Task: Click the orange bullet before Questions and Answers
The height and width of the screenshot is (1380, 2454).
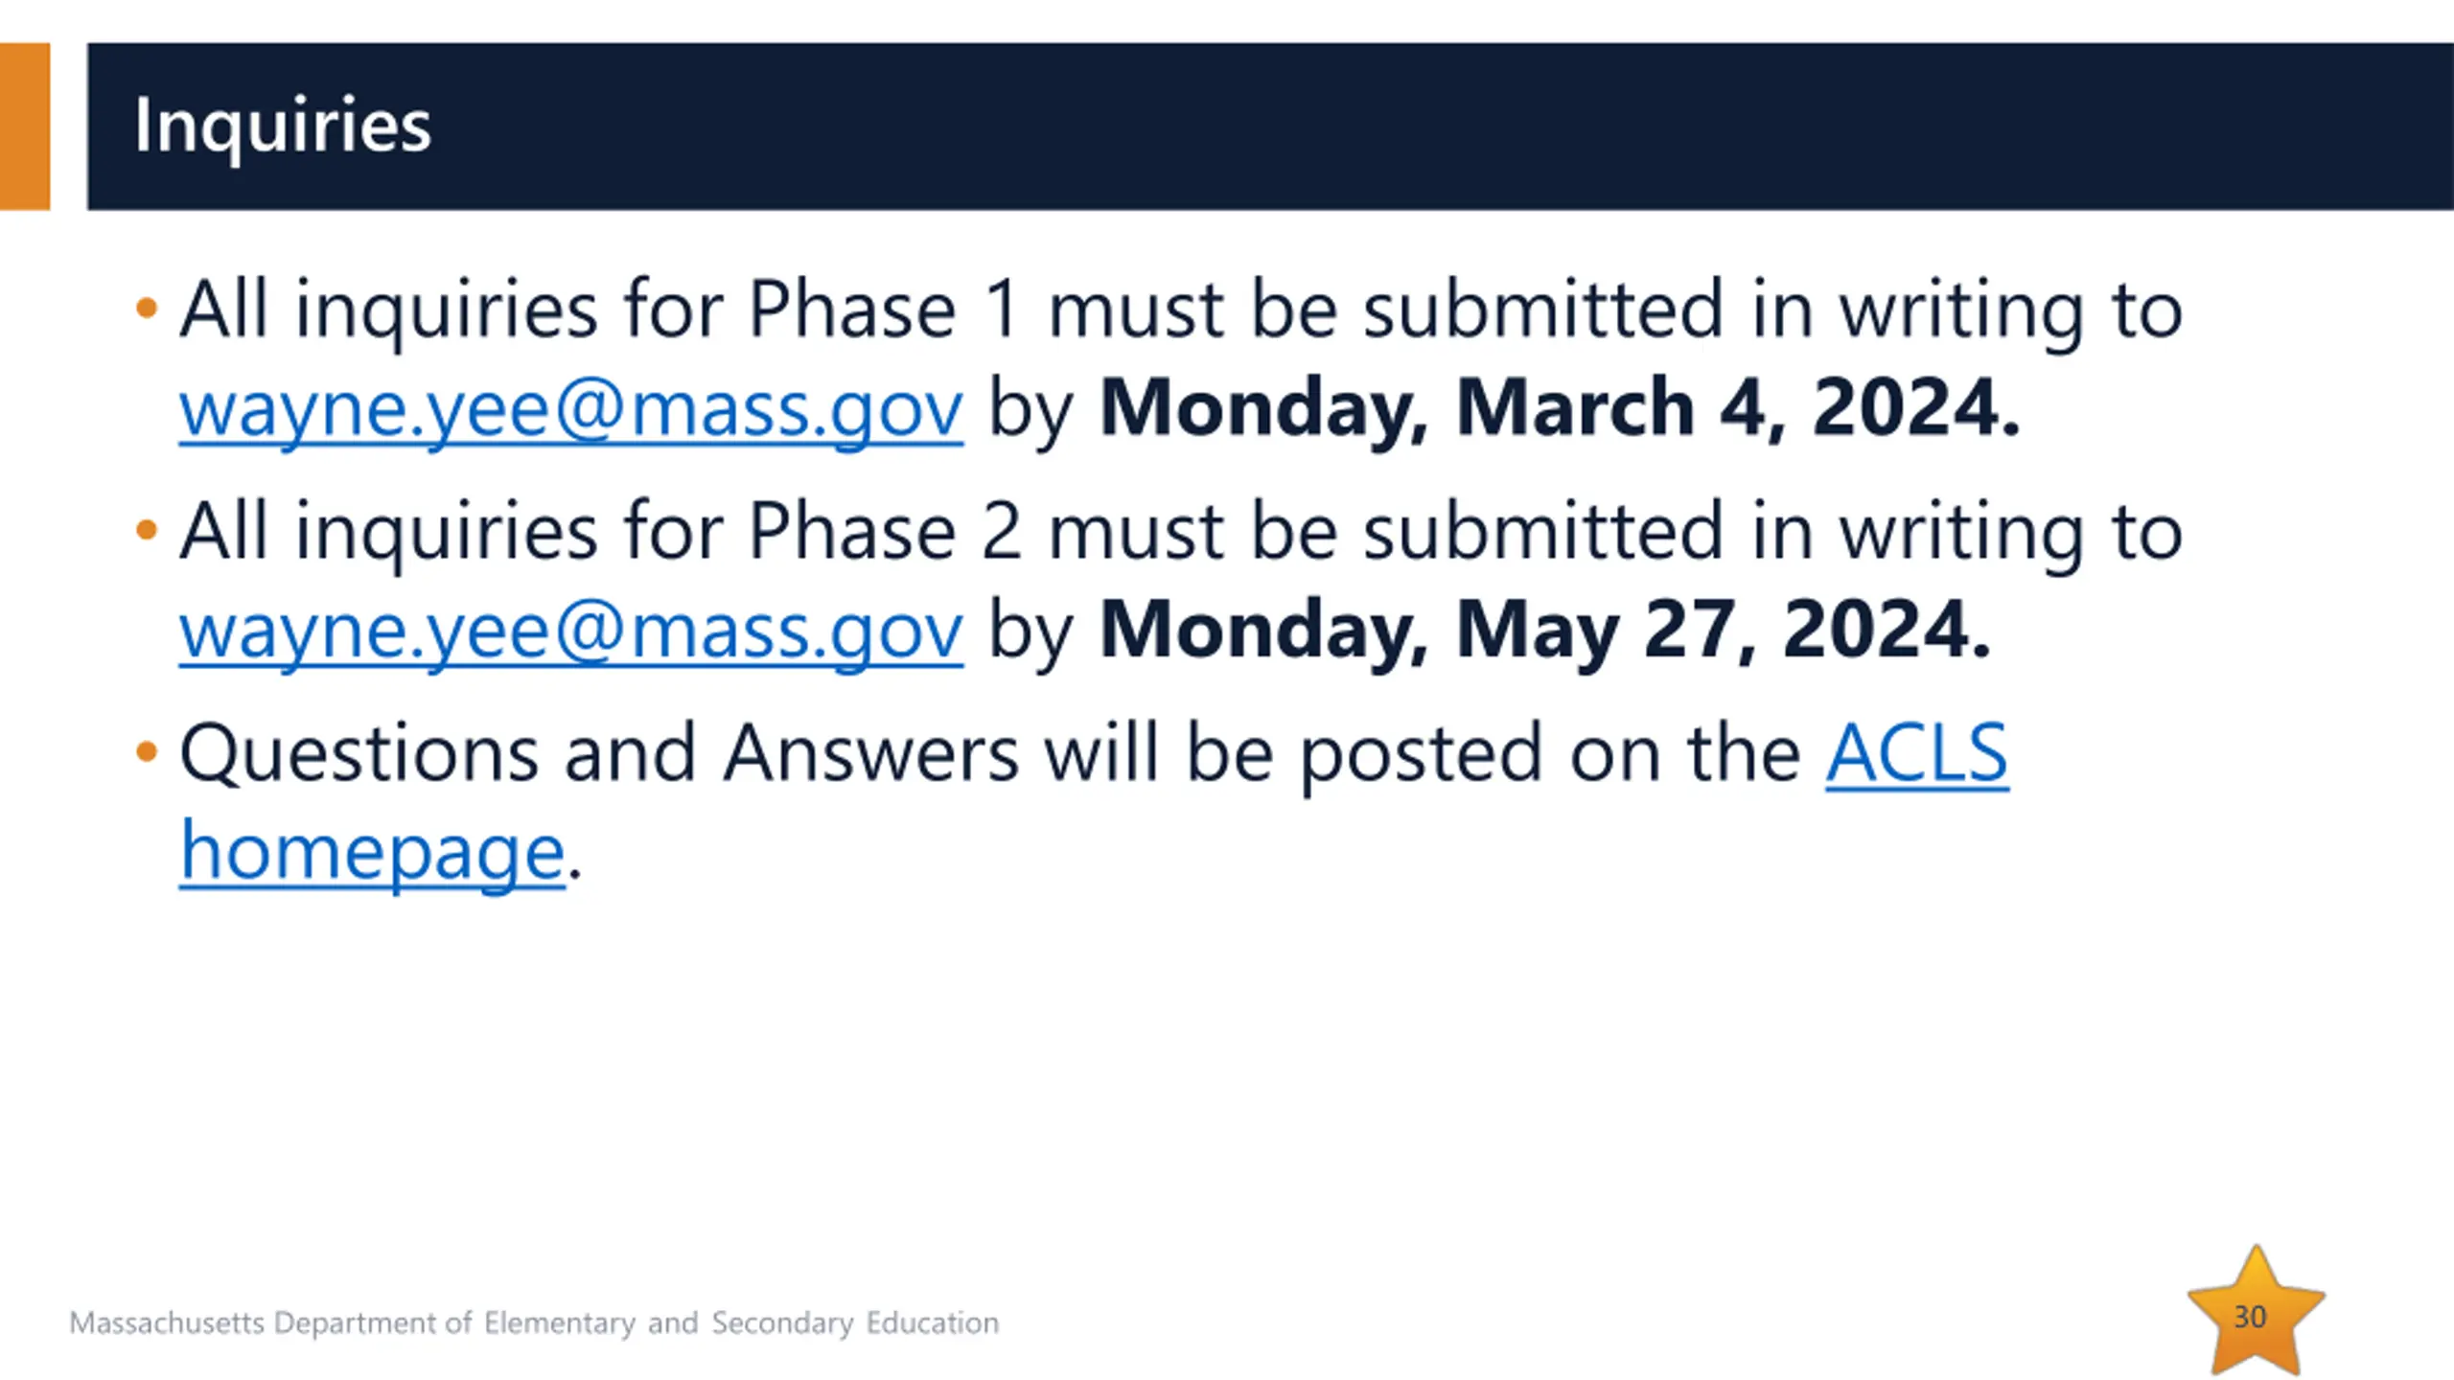Action: point(146,751)
